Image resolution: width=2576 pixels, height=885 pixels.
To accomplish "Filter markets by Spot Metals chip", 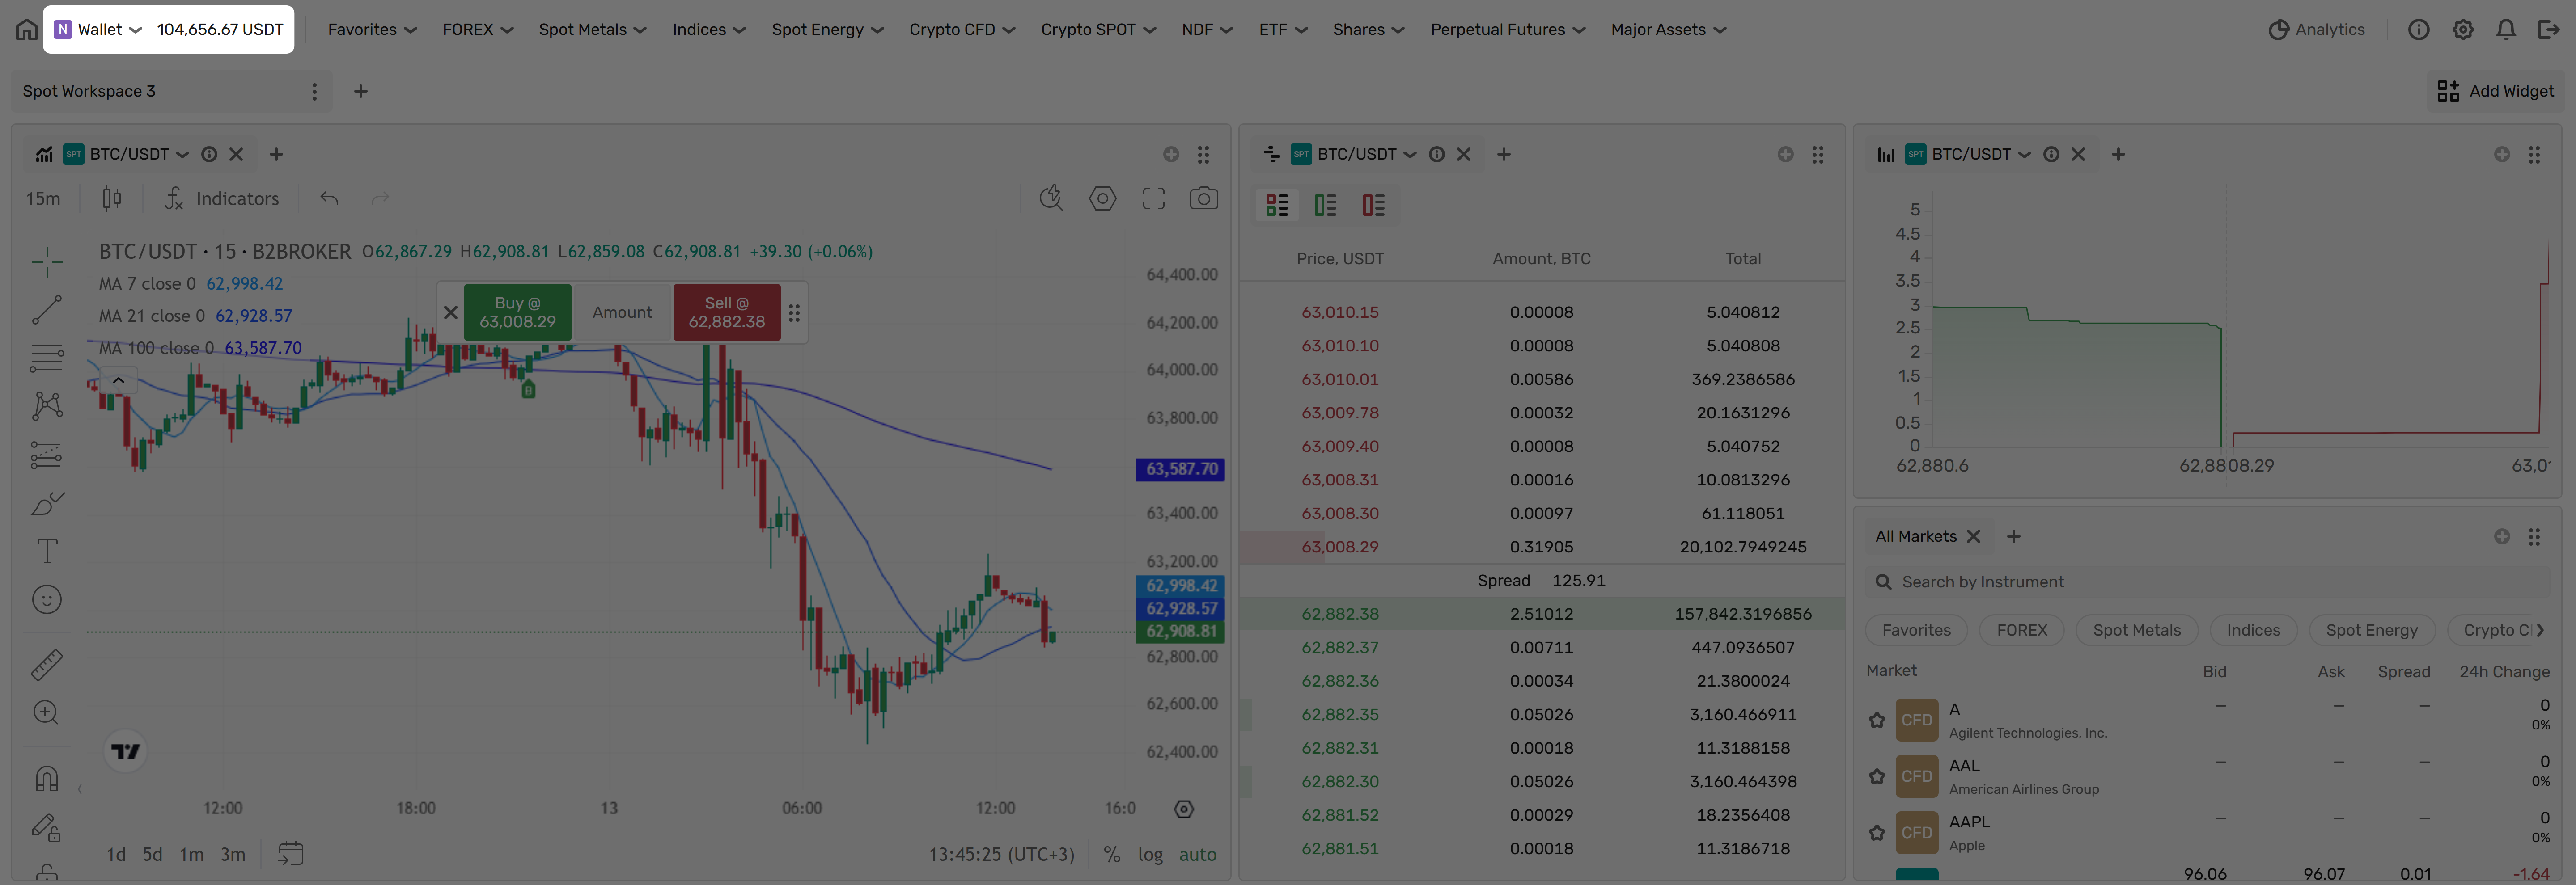I will (x=2136, y=630).
